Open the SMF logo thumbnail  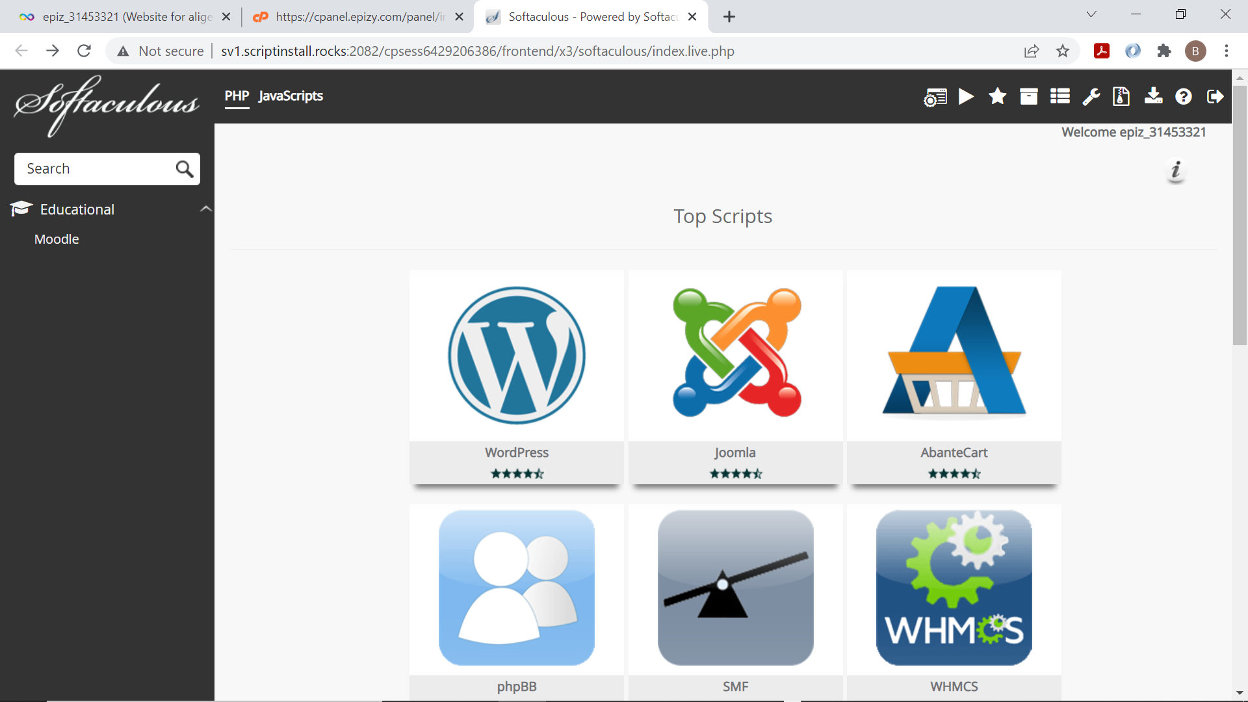[x=736, y=588]
